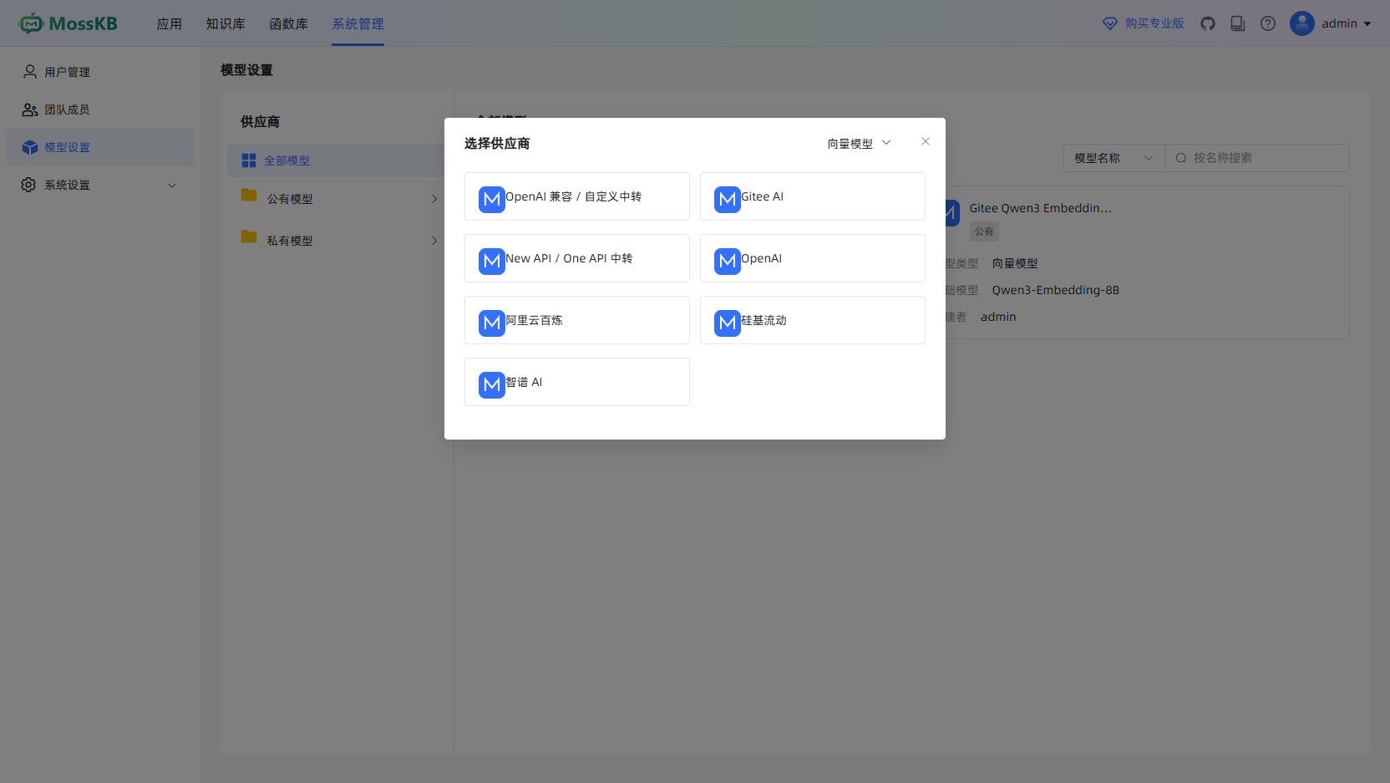Click the 私有模型 folder icon
The width and height of the screenshot is (1390, 783).
pyautogui.click(x=249, y=237)
